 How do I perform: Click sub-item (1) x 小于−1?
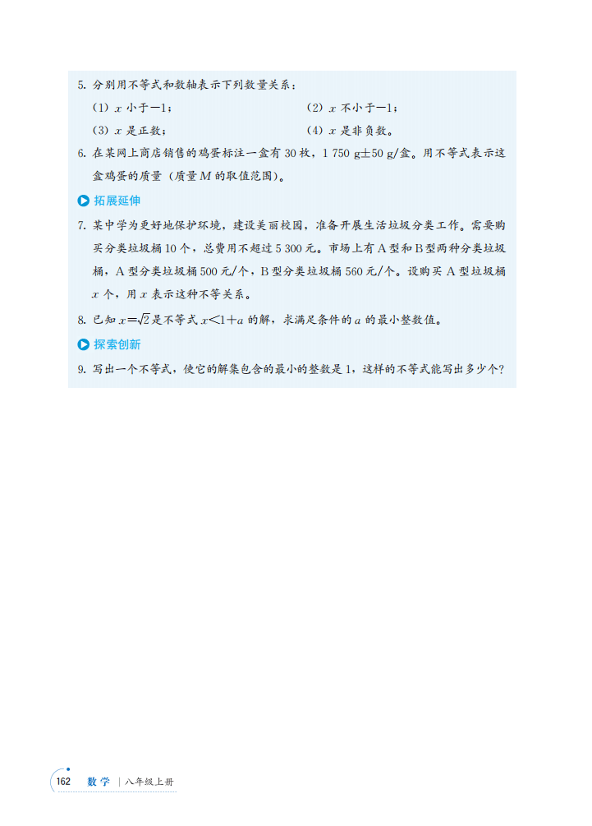(x=131, y=108)
